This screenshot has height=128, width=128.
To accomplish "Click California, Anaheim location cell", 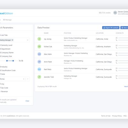I will 103,47.
